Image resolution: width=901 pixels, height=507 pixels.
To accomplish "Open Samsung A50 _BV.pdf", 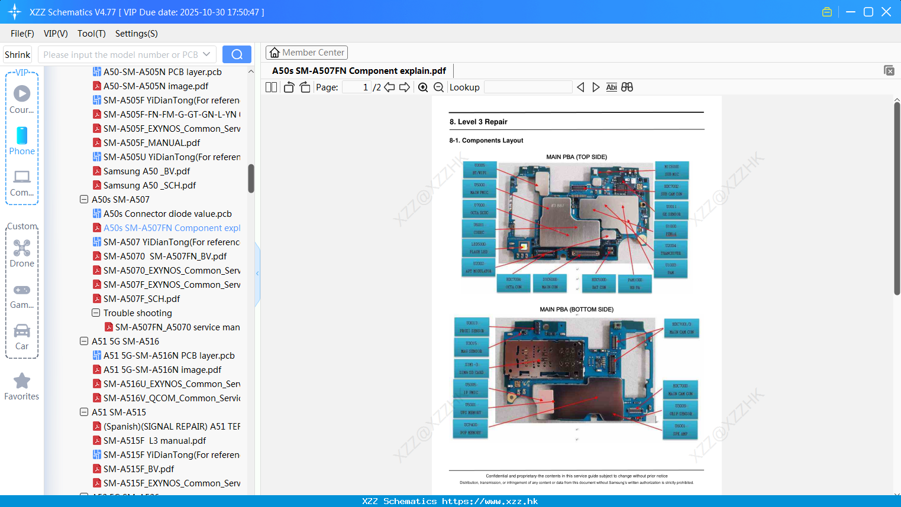I will click(147, 171).
